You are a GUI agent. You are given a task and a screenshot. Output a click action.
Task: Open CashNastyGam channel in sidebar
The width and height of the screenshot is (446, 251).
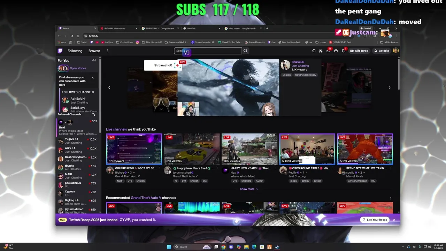pos(77,159)
